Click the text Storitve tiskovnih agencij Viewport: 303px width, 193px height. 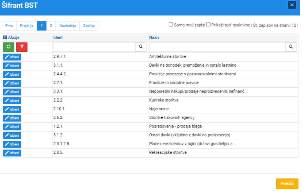click(x=172, y=117)
